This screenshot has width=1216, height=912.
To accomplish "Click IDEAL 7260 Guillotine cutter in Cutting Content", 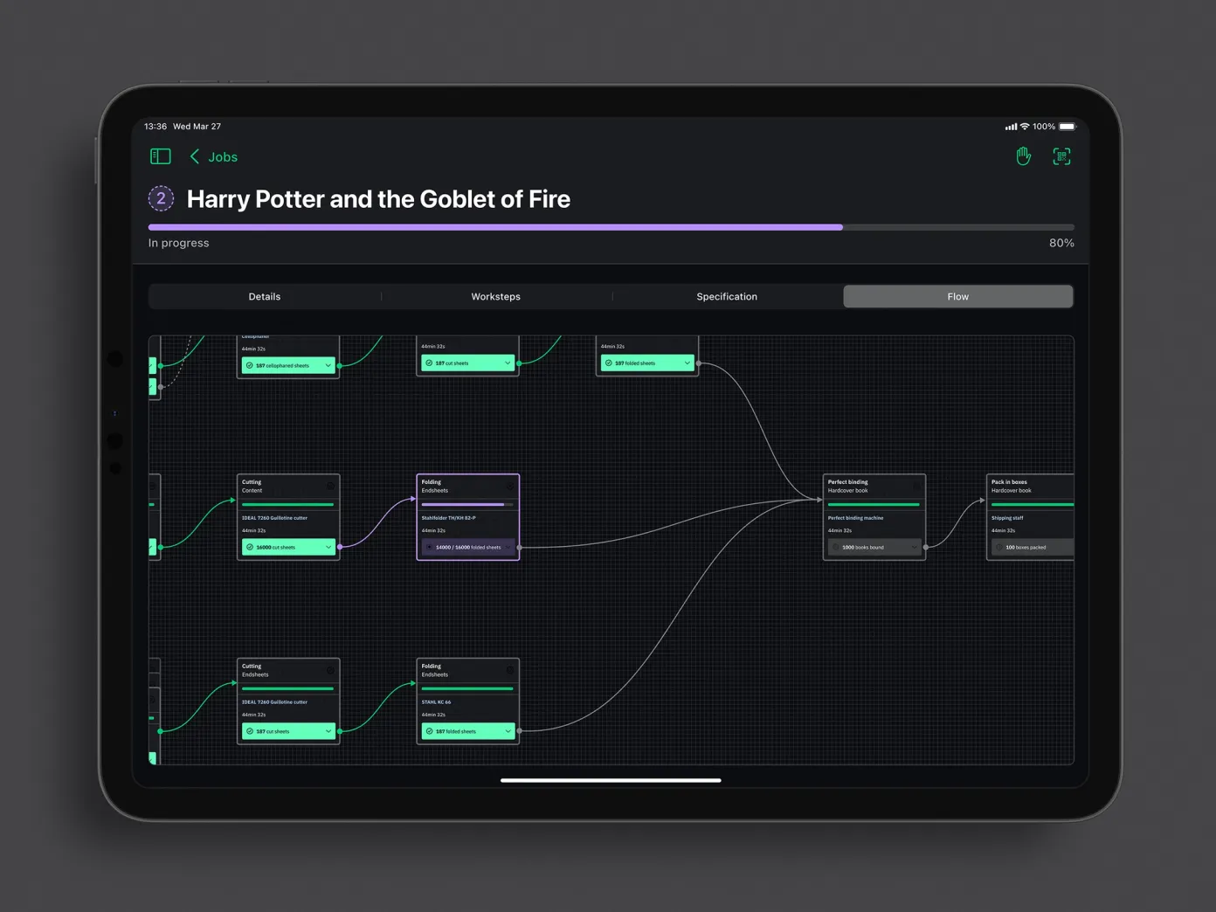I will [275, 518].
